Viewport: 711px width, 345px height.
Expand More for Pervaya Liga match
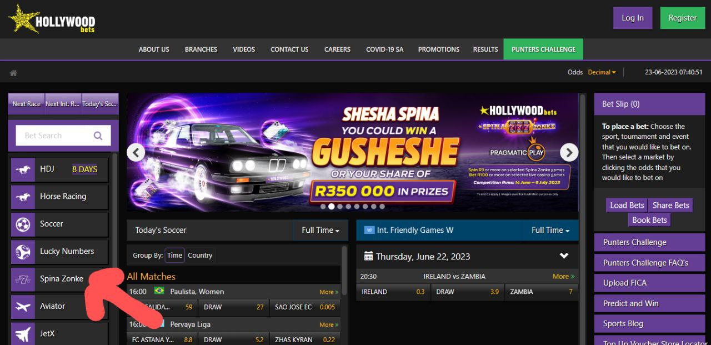click(329, 324)
